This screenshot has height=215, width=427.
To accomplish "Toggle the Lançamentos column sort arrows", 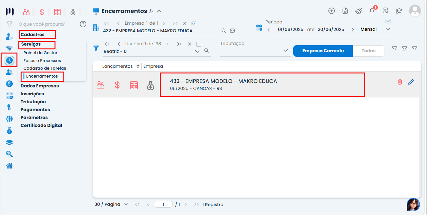I will point(138,66).
